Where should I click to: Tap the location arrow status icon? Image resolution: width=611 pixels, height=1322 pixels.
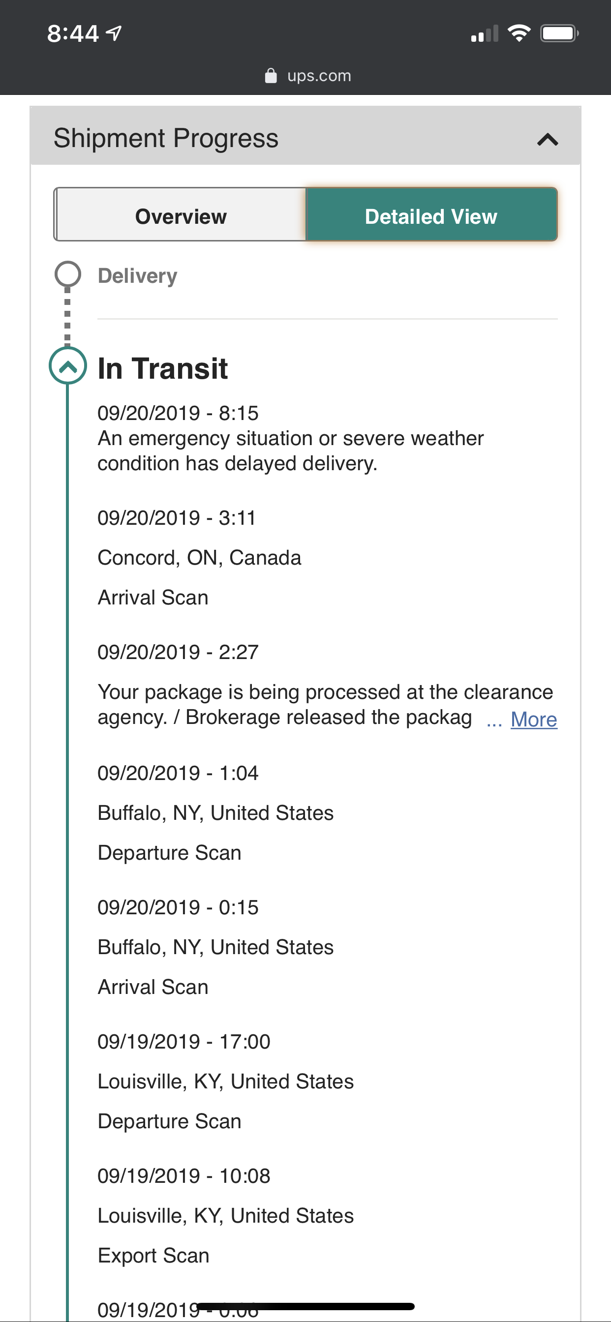(114, 33)
